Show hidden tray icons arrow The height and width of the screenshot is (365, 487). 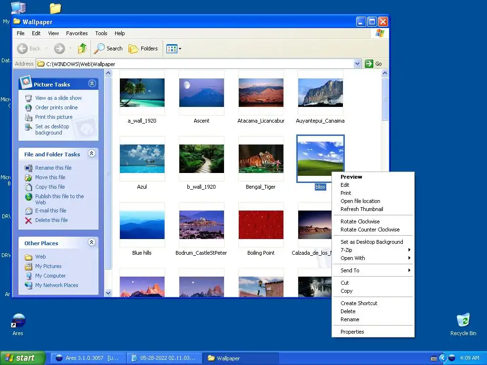pyautogui.click(x=443, y=358)
